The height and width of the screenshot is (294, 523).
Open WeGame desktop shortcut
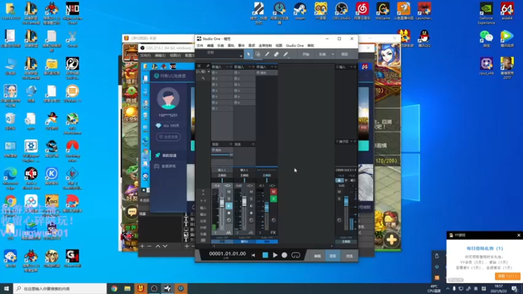[382, 12]
